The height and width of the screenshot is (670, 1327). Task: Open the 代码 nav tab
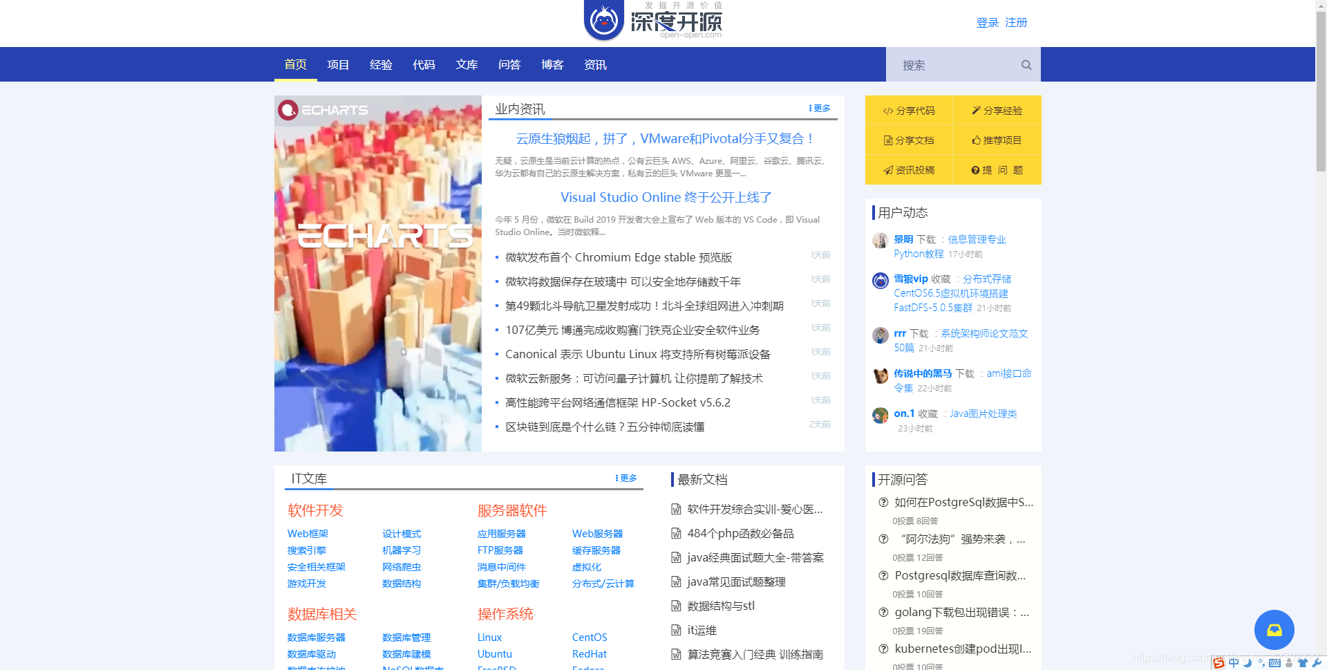424,64
